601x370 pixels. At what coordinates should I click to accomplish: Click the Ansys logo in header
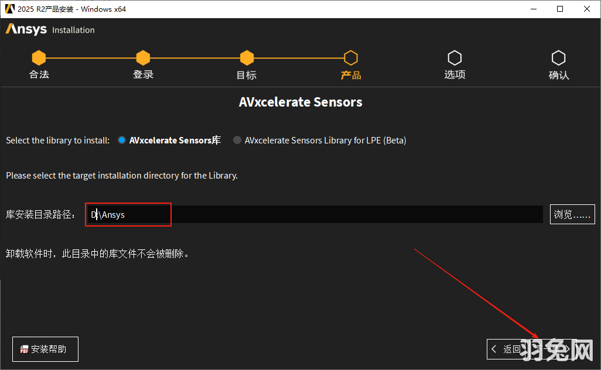(26, 29)
